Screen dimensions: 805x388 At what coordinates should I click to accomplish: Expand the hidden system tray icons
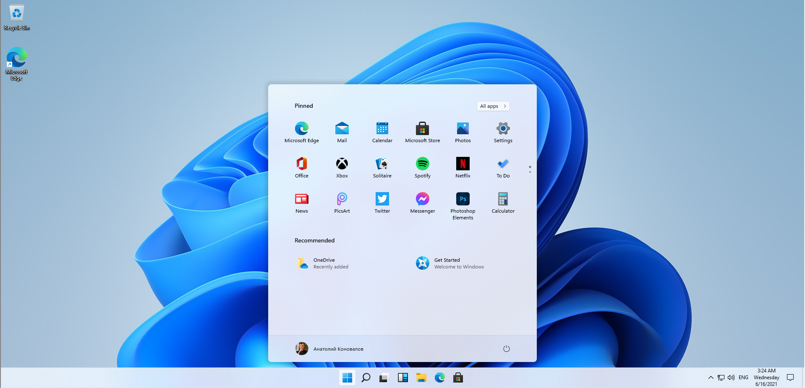(x=711, y=378)
